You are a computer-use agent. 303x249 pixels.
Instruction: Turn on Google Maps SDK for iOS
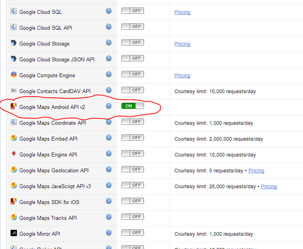pyautogui.click(x=133, y=201)
